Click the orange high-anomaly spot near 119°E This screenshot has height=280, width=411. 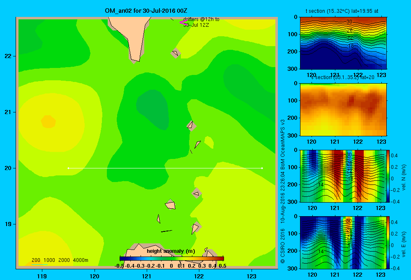click(x=48, y=121)
